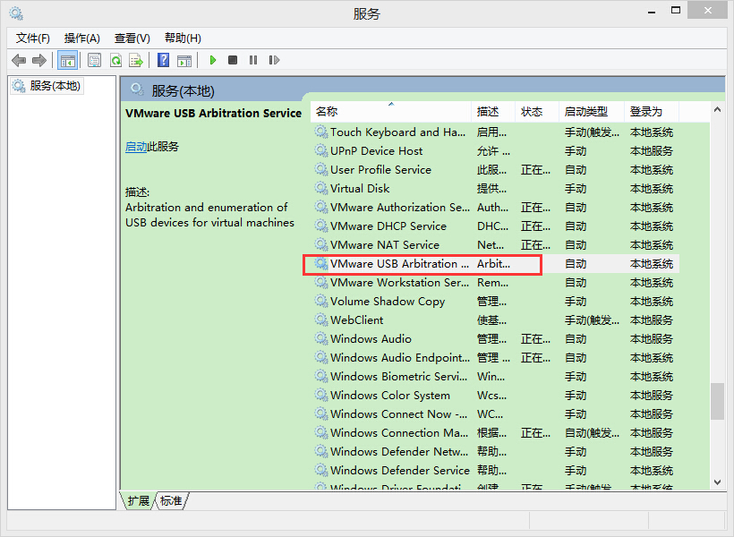Open the 文件(F) menu
The height and width of the screenshot is (537, 734).
click(x=33, y=38)
